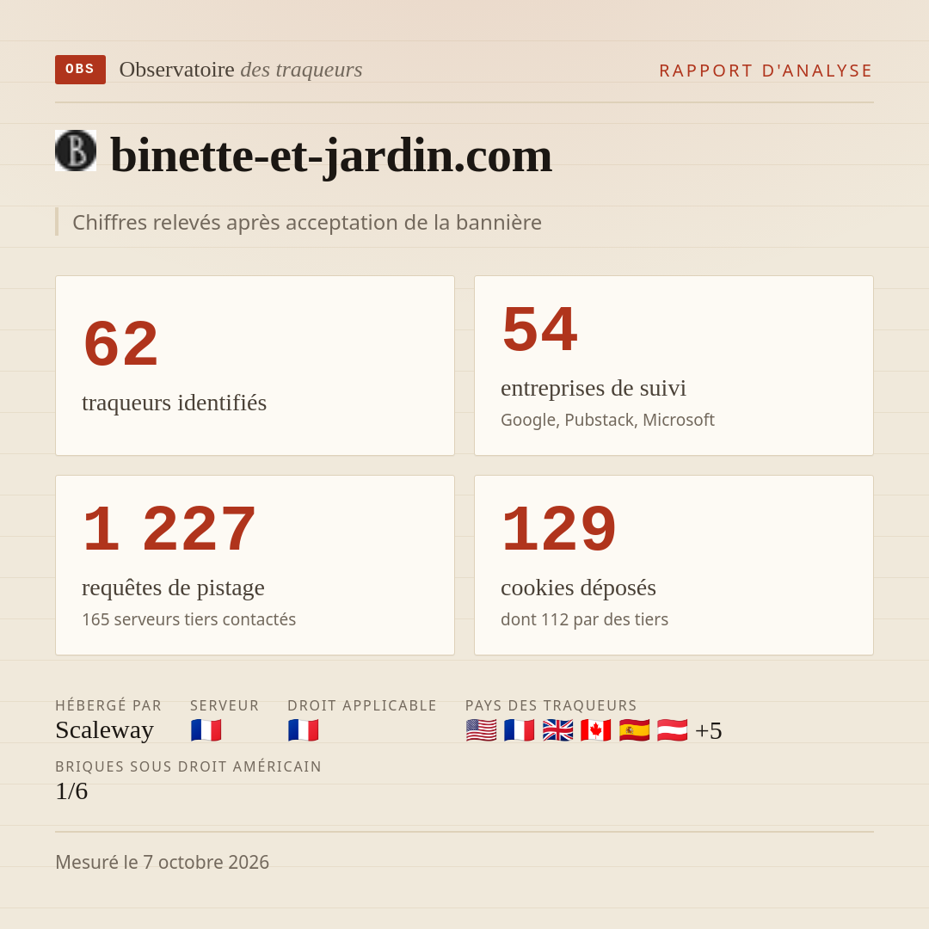Open the 62 traqueurs identifiés card
Image resolution: width=929 pixels, height=929 pixels.
pyautogui.click(x=255, y=366)
